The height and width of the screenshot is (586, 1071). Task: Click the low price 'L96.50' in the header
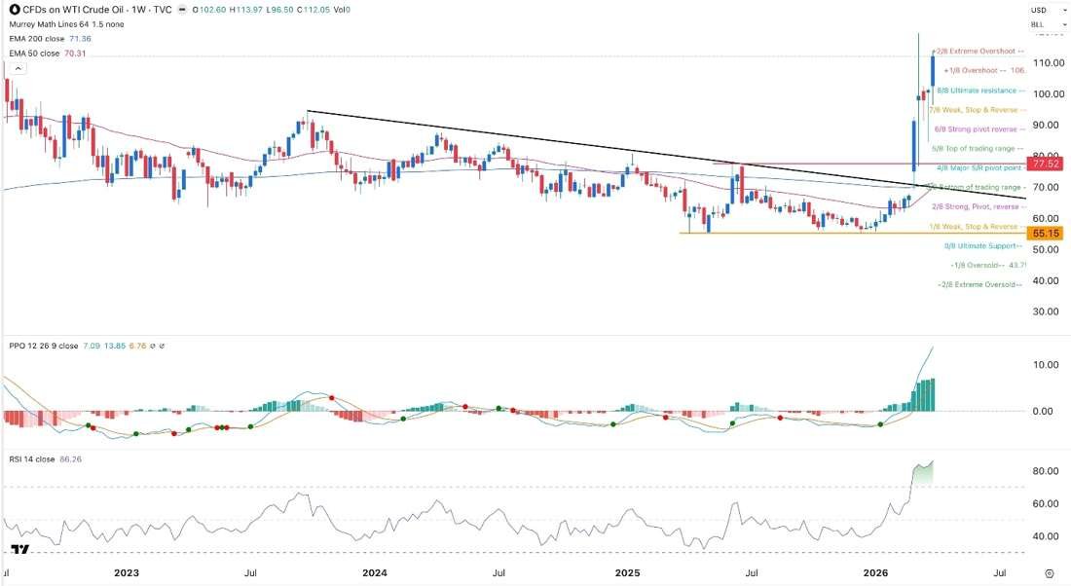pos(279,10)
